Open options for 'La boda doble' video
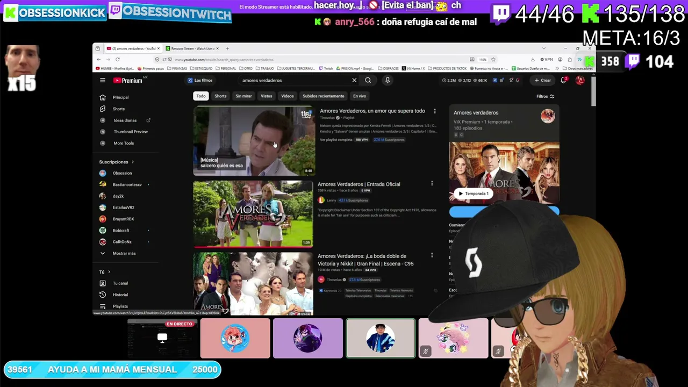Screen dimensions: 688x387 click(432, 255)
